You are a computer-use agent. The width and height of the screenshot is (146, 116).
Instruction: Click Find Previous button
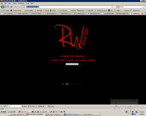(x=31, y=106)
